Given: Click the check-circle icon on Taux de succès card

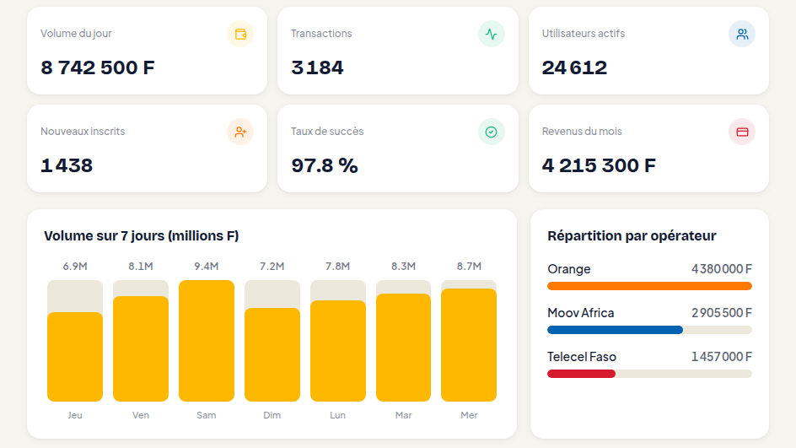Looking at the screenshot, I should tap(491, 132).
